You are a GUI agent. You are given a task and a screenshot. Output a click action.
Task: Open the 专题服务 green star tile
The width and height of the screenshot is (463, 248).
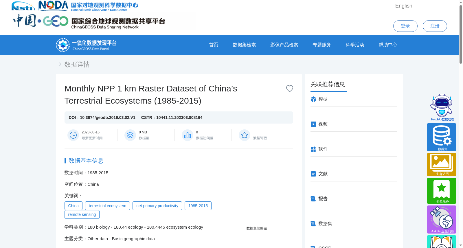click(x=442, y=191)
